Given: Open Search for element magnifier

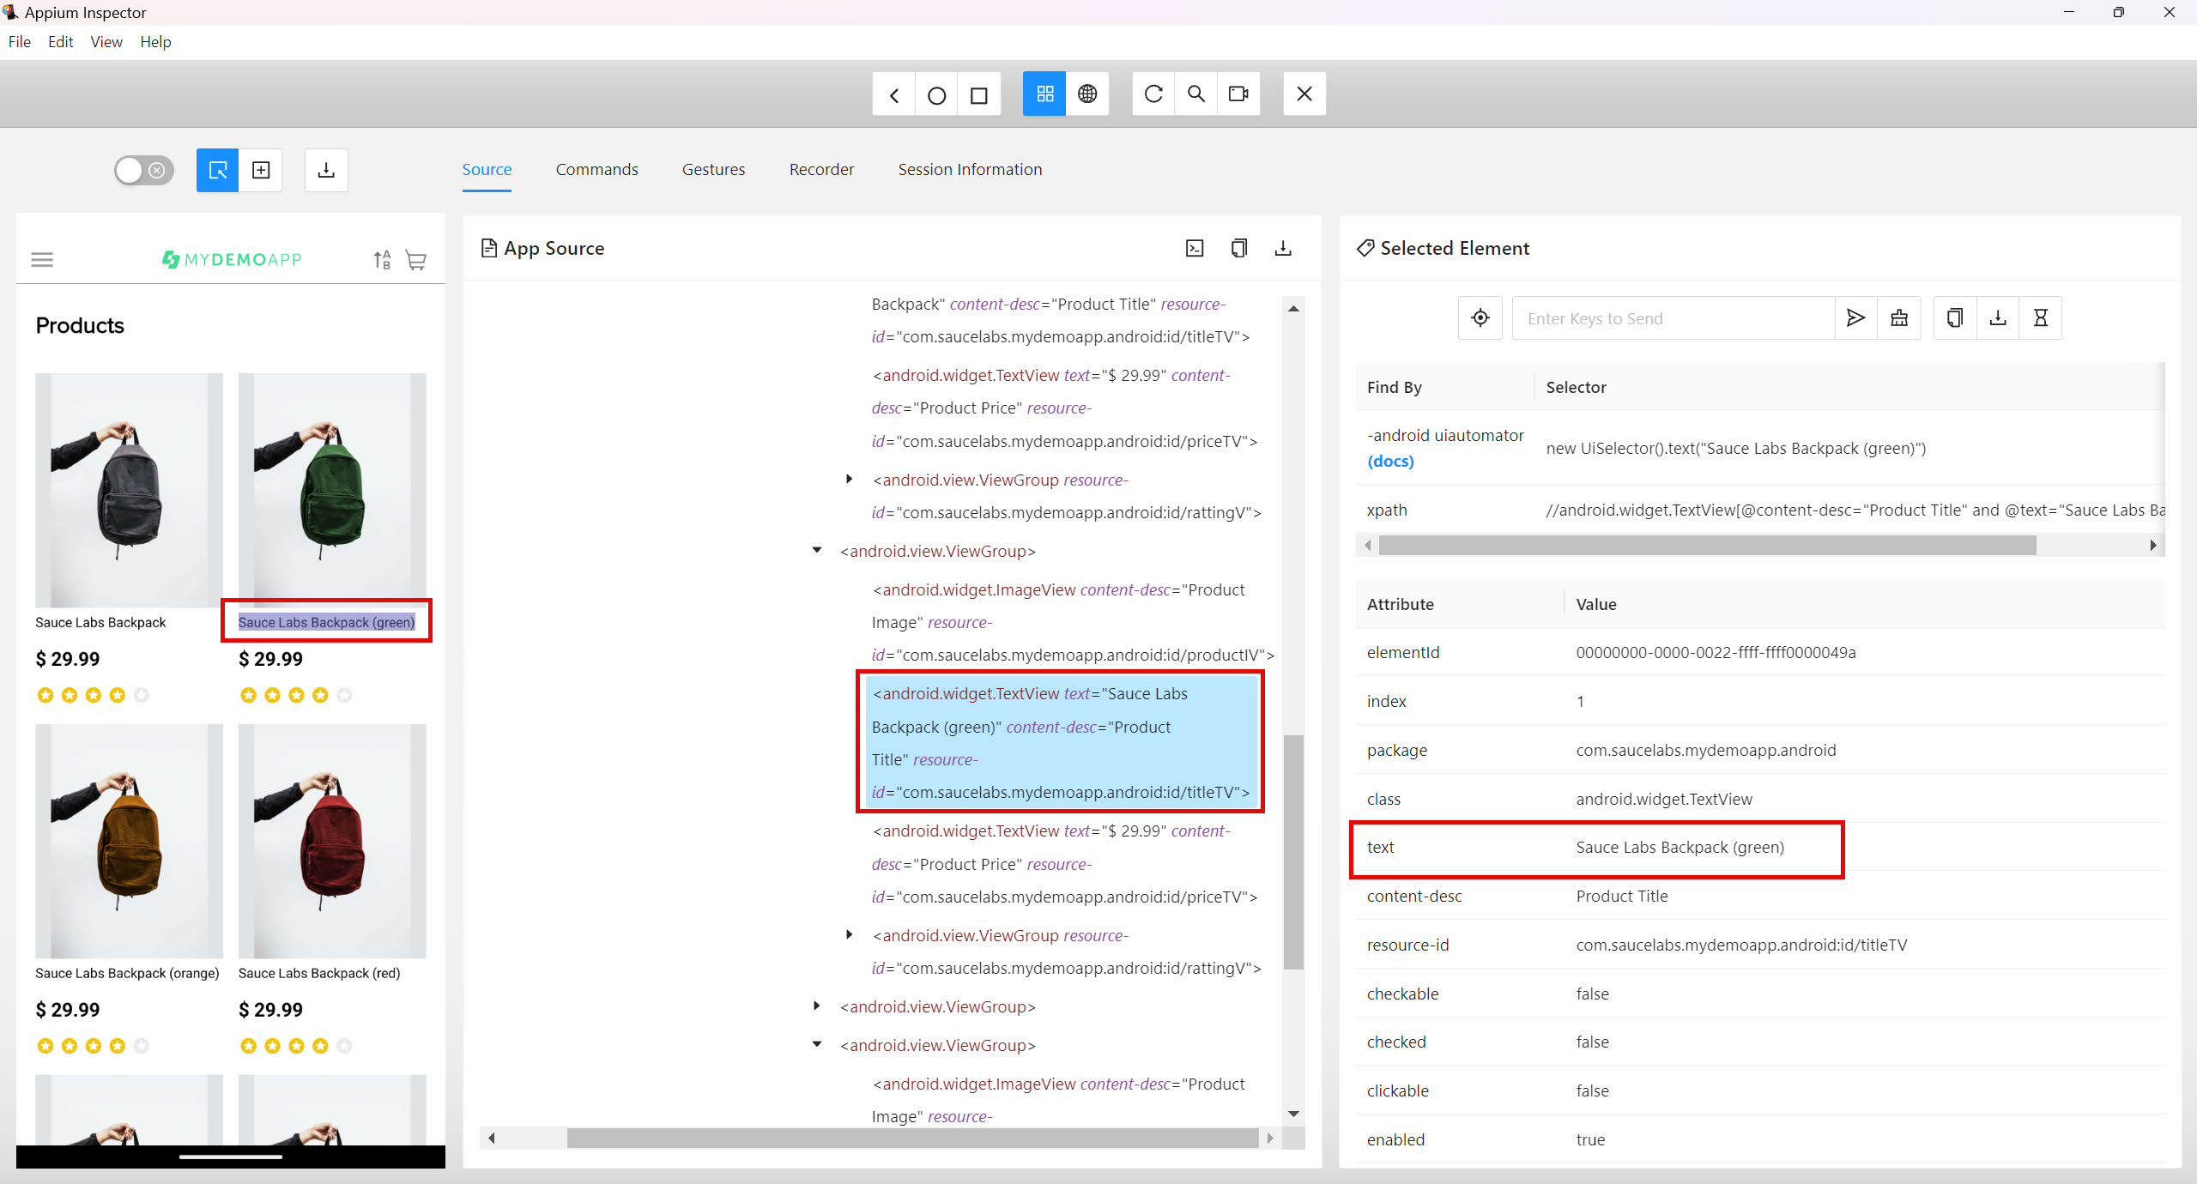Looking at the screenshot, I should tap(1195, 94).
